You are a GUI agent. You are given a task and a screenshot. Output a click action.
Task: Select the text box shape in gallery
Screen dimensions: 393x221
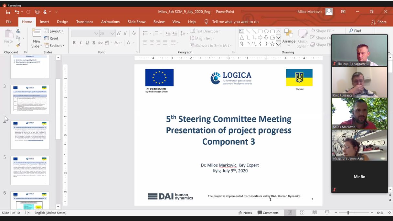(242, 31)
